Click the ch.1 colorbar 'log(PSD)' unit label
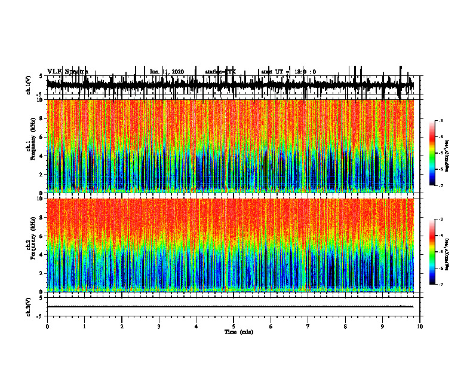This screenshot has height=366, width=473. point(447,155)
